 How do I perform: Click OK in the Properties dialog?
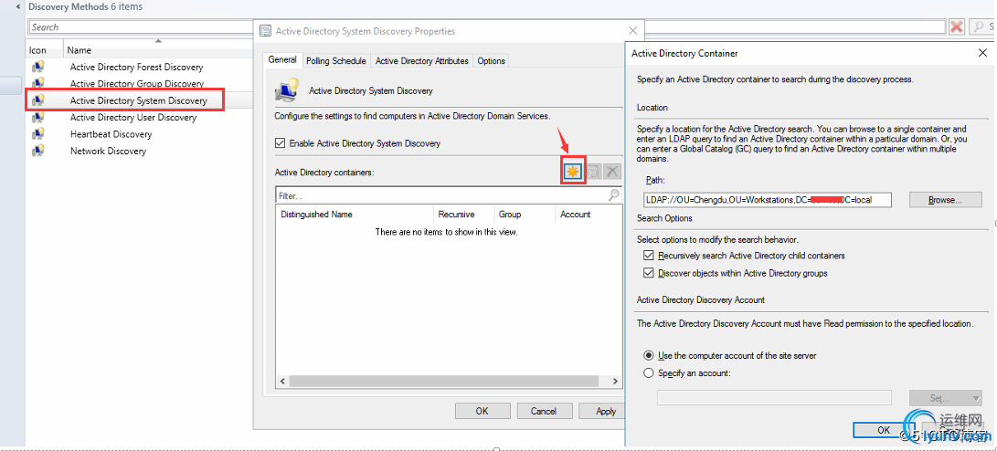483,411
